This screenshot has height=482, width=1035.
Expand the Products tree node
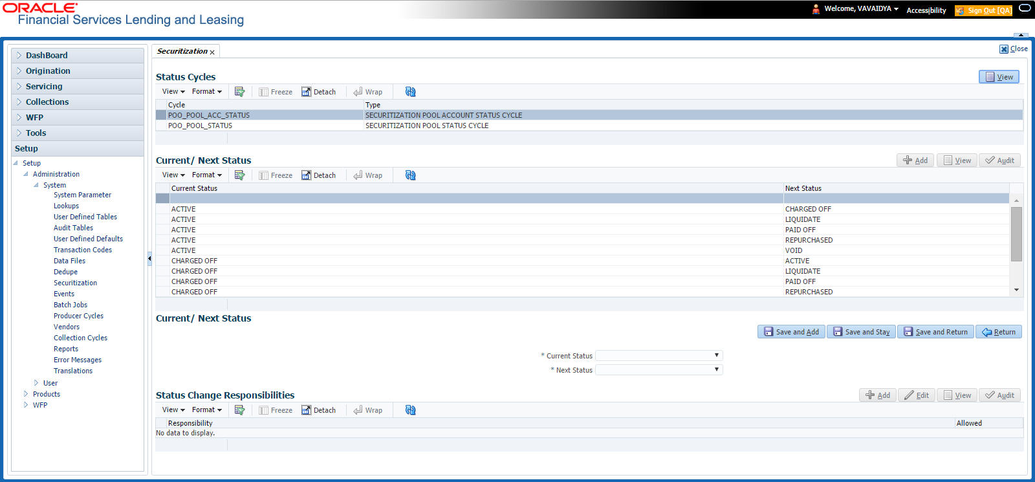click(26, 394)
